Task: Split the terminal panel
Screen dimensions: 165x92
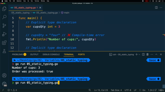Action: tap(143, 54)
